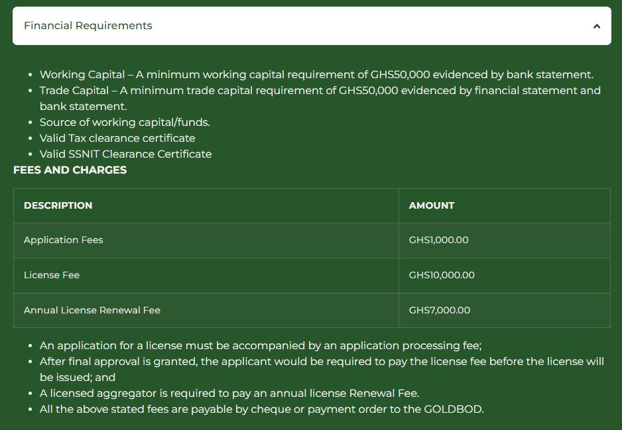Image resolution: width=622 pixels, height=430 pixels.
Task: Collapse the Financial Requirements chevron icon
Action: tap(597, 26)
